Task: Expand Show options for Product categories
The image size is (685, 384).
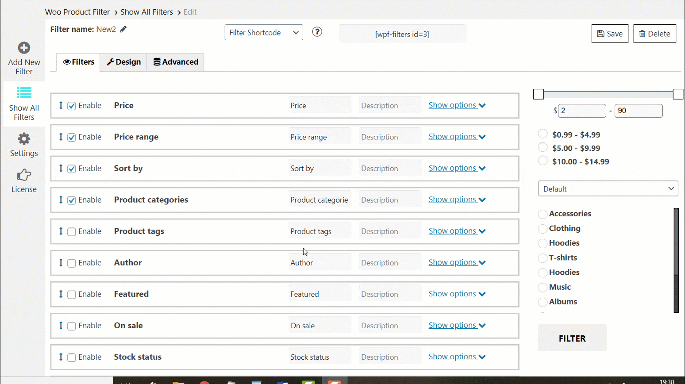Action: (457, 200)
